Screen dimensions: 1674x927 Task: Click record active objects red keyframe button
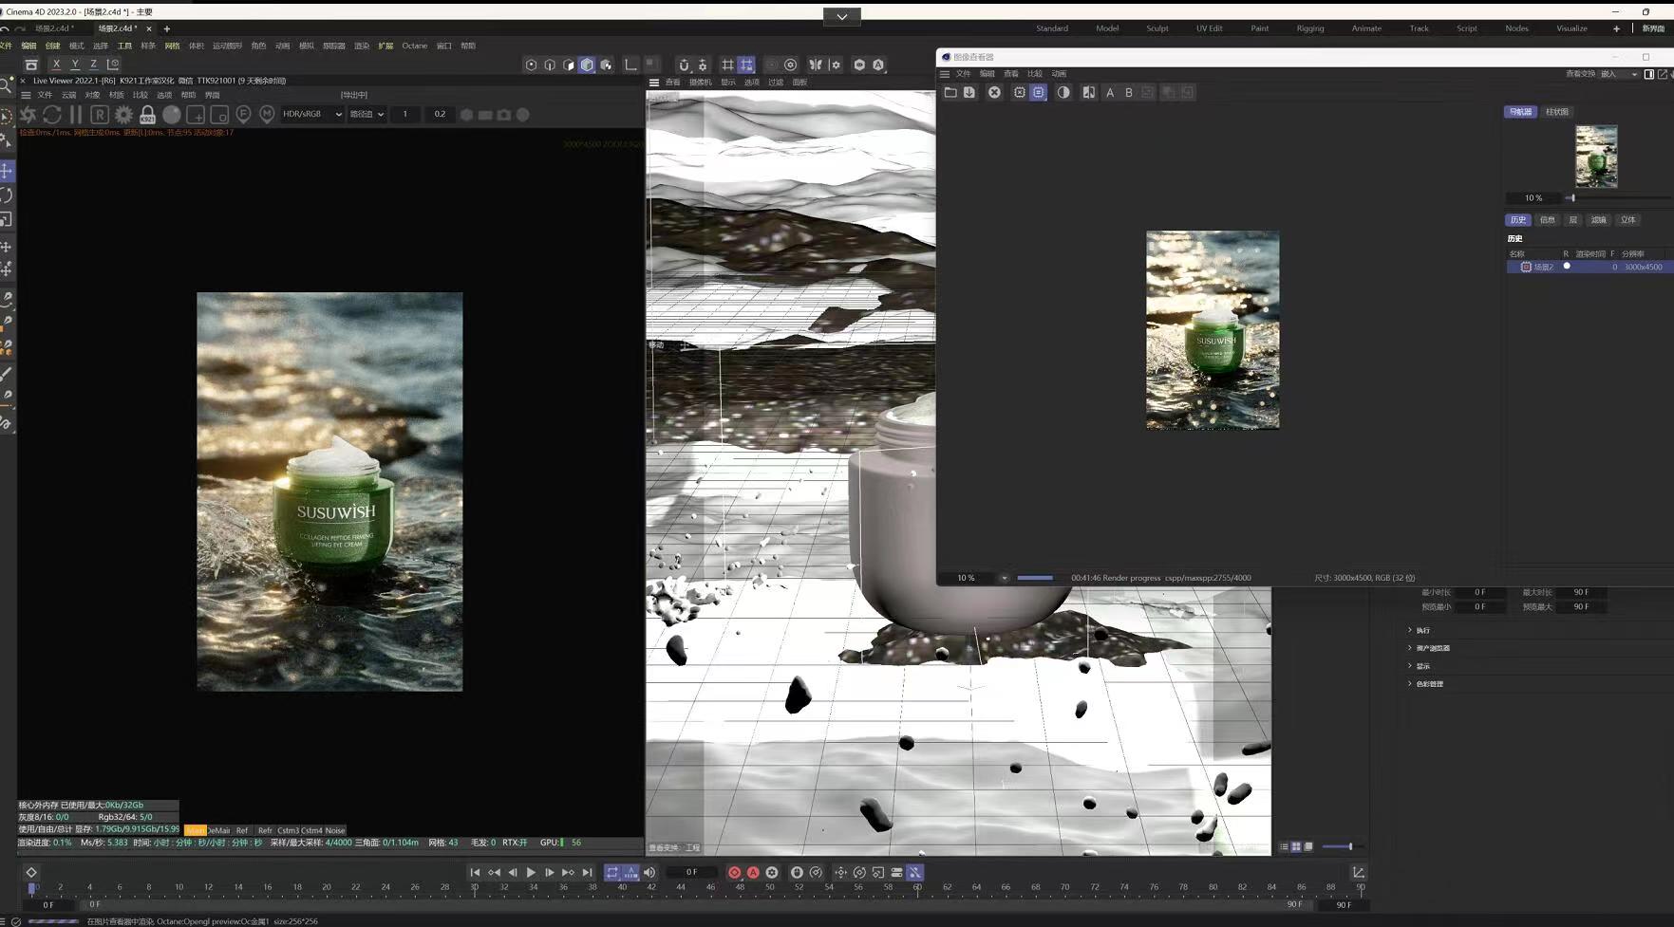tap(734, 872)
